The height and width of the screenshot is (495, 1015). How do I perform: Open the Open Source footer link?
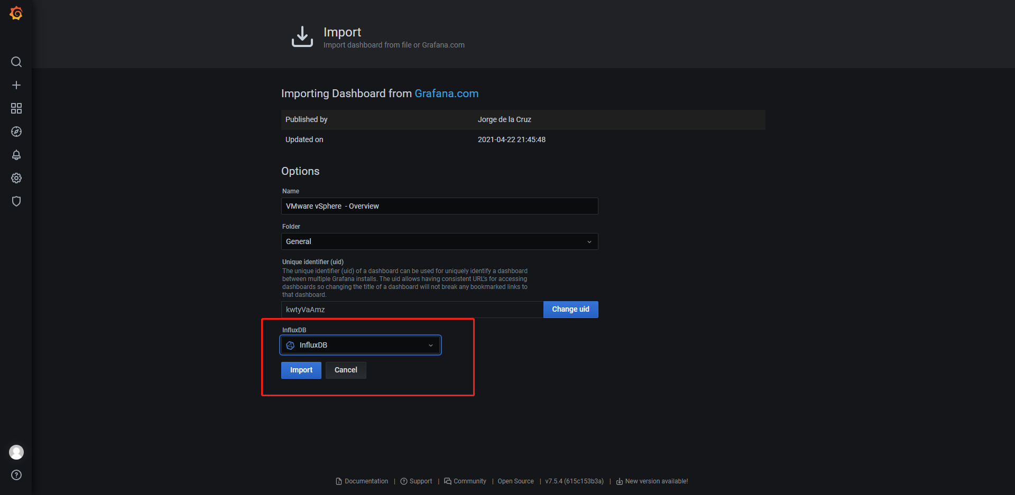(516, 481)
